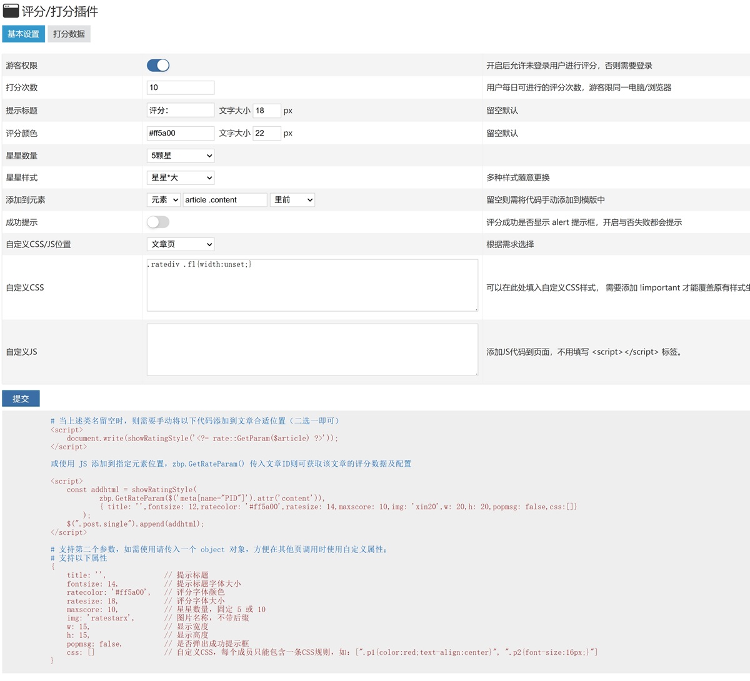Focus the 评分颜色 font size field
Screen dimensions: 750x681
tap(267, 133)
